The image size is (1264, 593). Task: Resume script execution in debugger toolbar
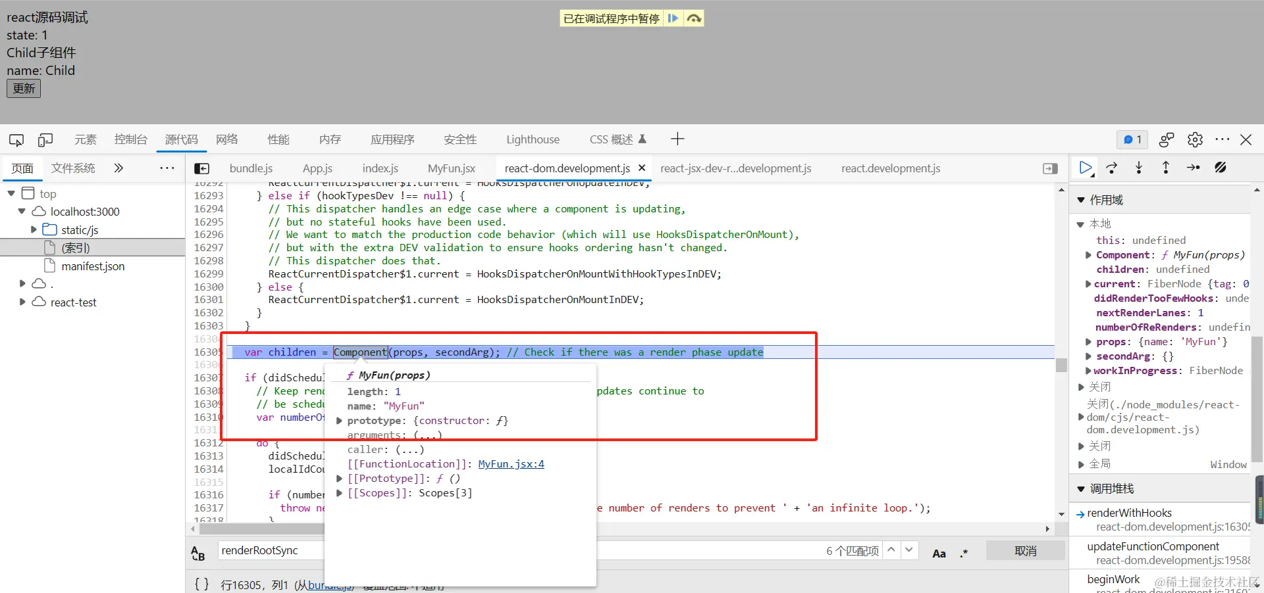pyautogui.click(x=1086, y=168)
